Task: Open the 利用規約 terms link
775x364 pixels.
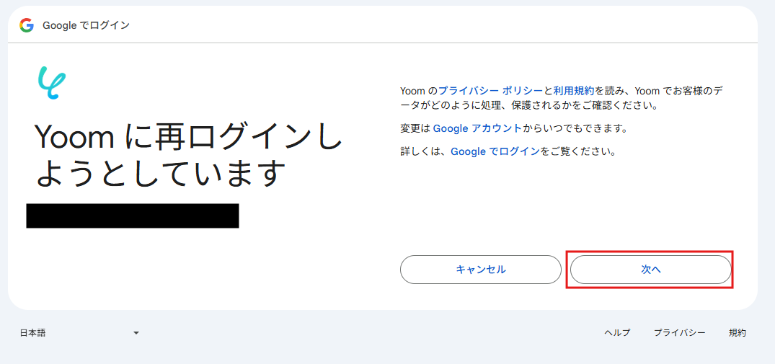Action: pyautogui.click(x=574, y=91)
